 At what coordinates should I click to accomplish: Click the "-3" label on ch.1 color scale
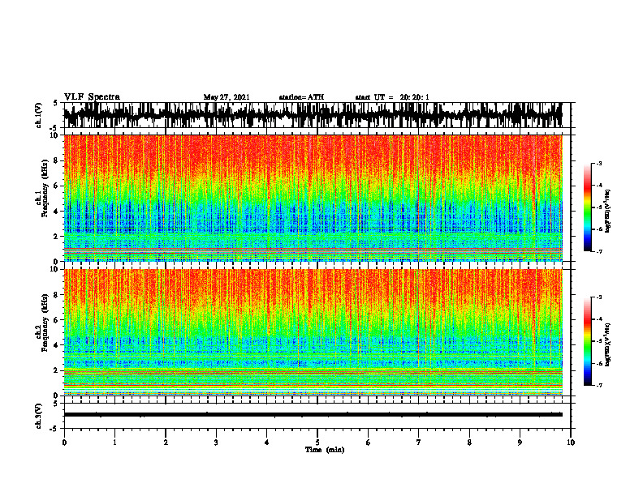[x=599, y=164]
